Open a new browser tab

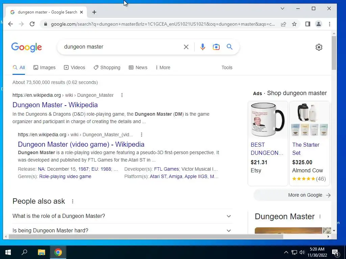pos(94,12)
